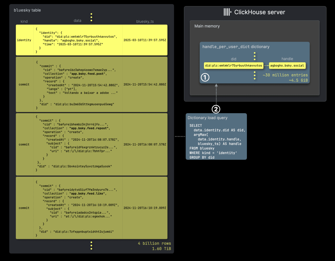Select the commit row with app.bsky.feed.repost
Viewport: 335px width, 261px height.
(x=92, y=144)
